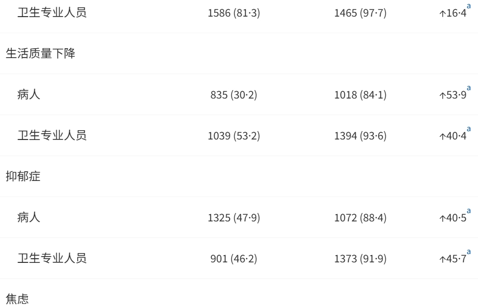Open footnote a beside ↑16·4 value
478x308 pixels.
pos(469,6)
